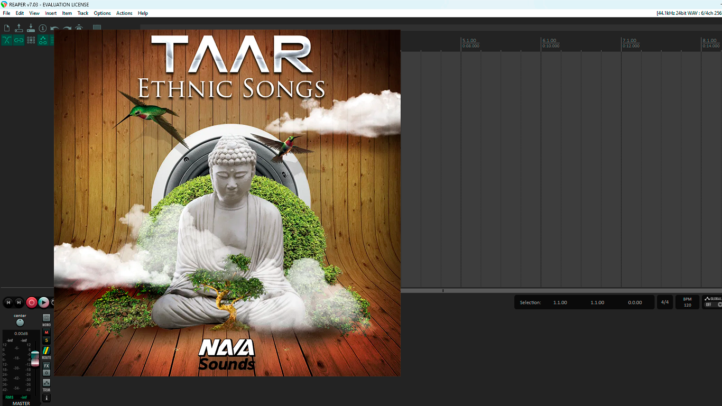Open the Options menu
Screen dimensions: 722x406
[102, 13]
